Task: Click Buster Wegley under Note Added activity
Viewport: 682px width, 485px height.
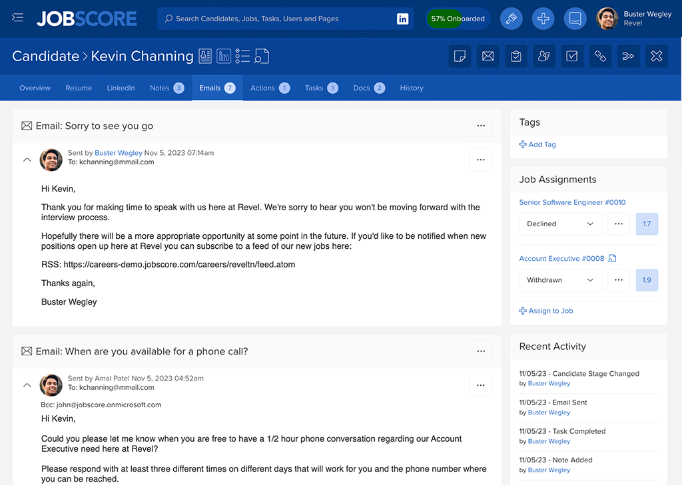Action: (x=549, y=470)
